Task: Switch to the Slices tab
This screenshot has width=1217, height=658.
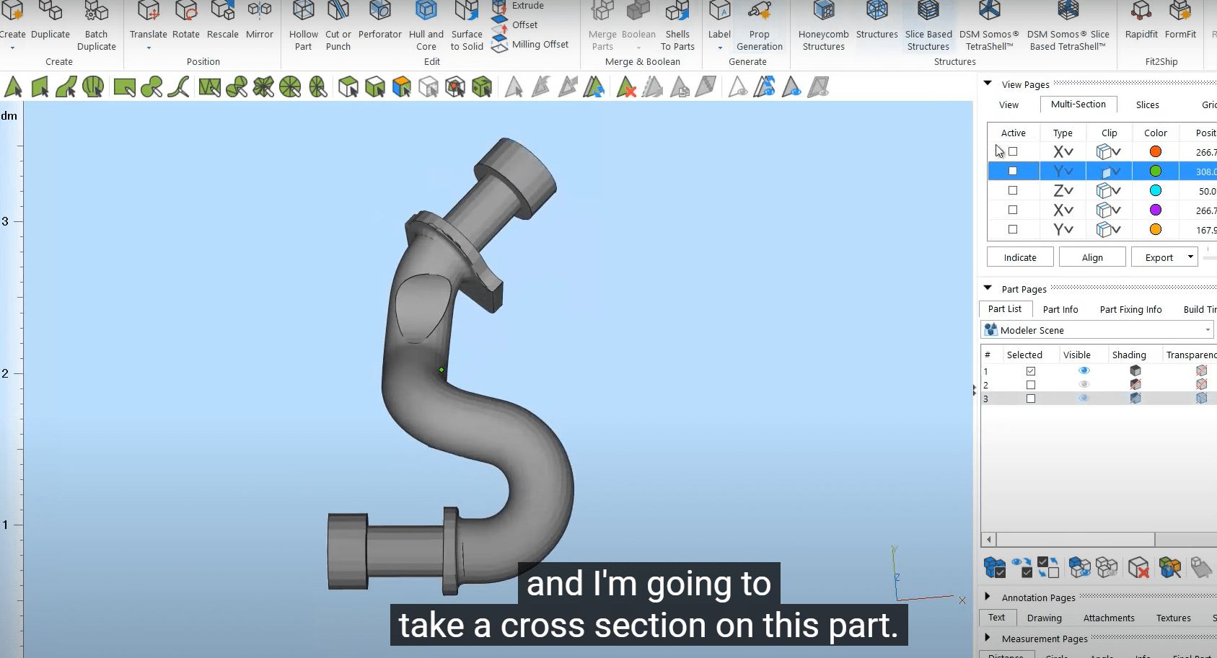Action: pos(1147,105)
